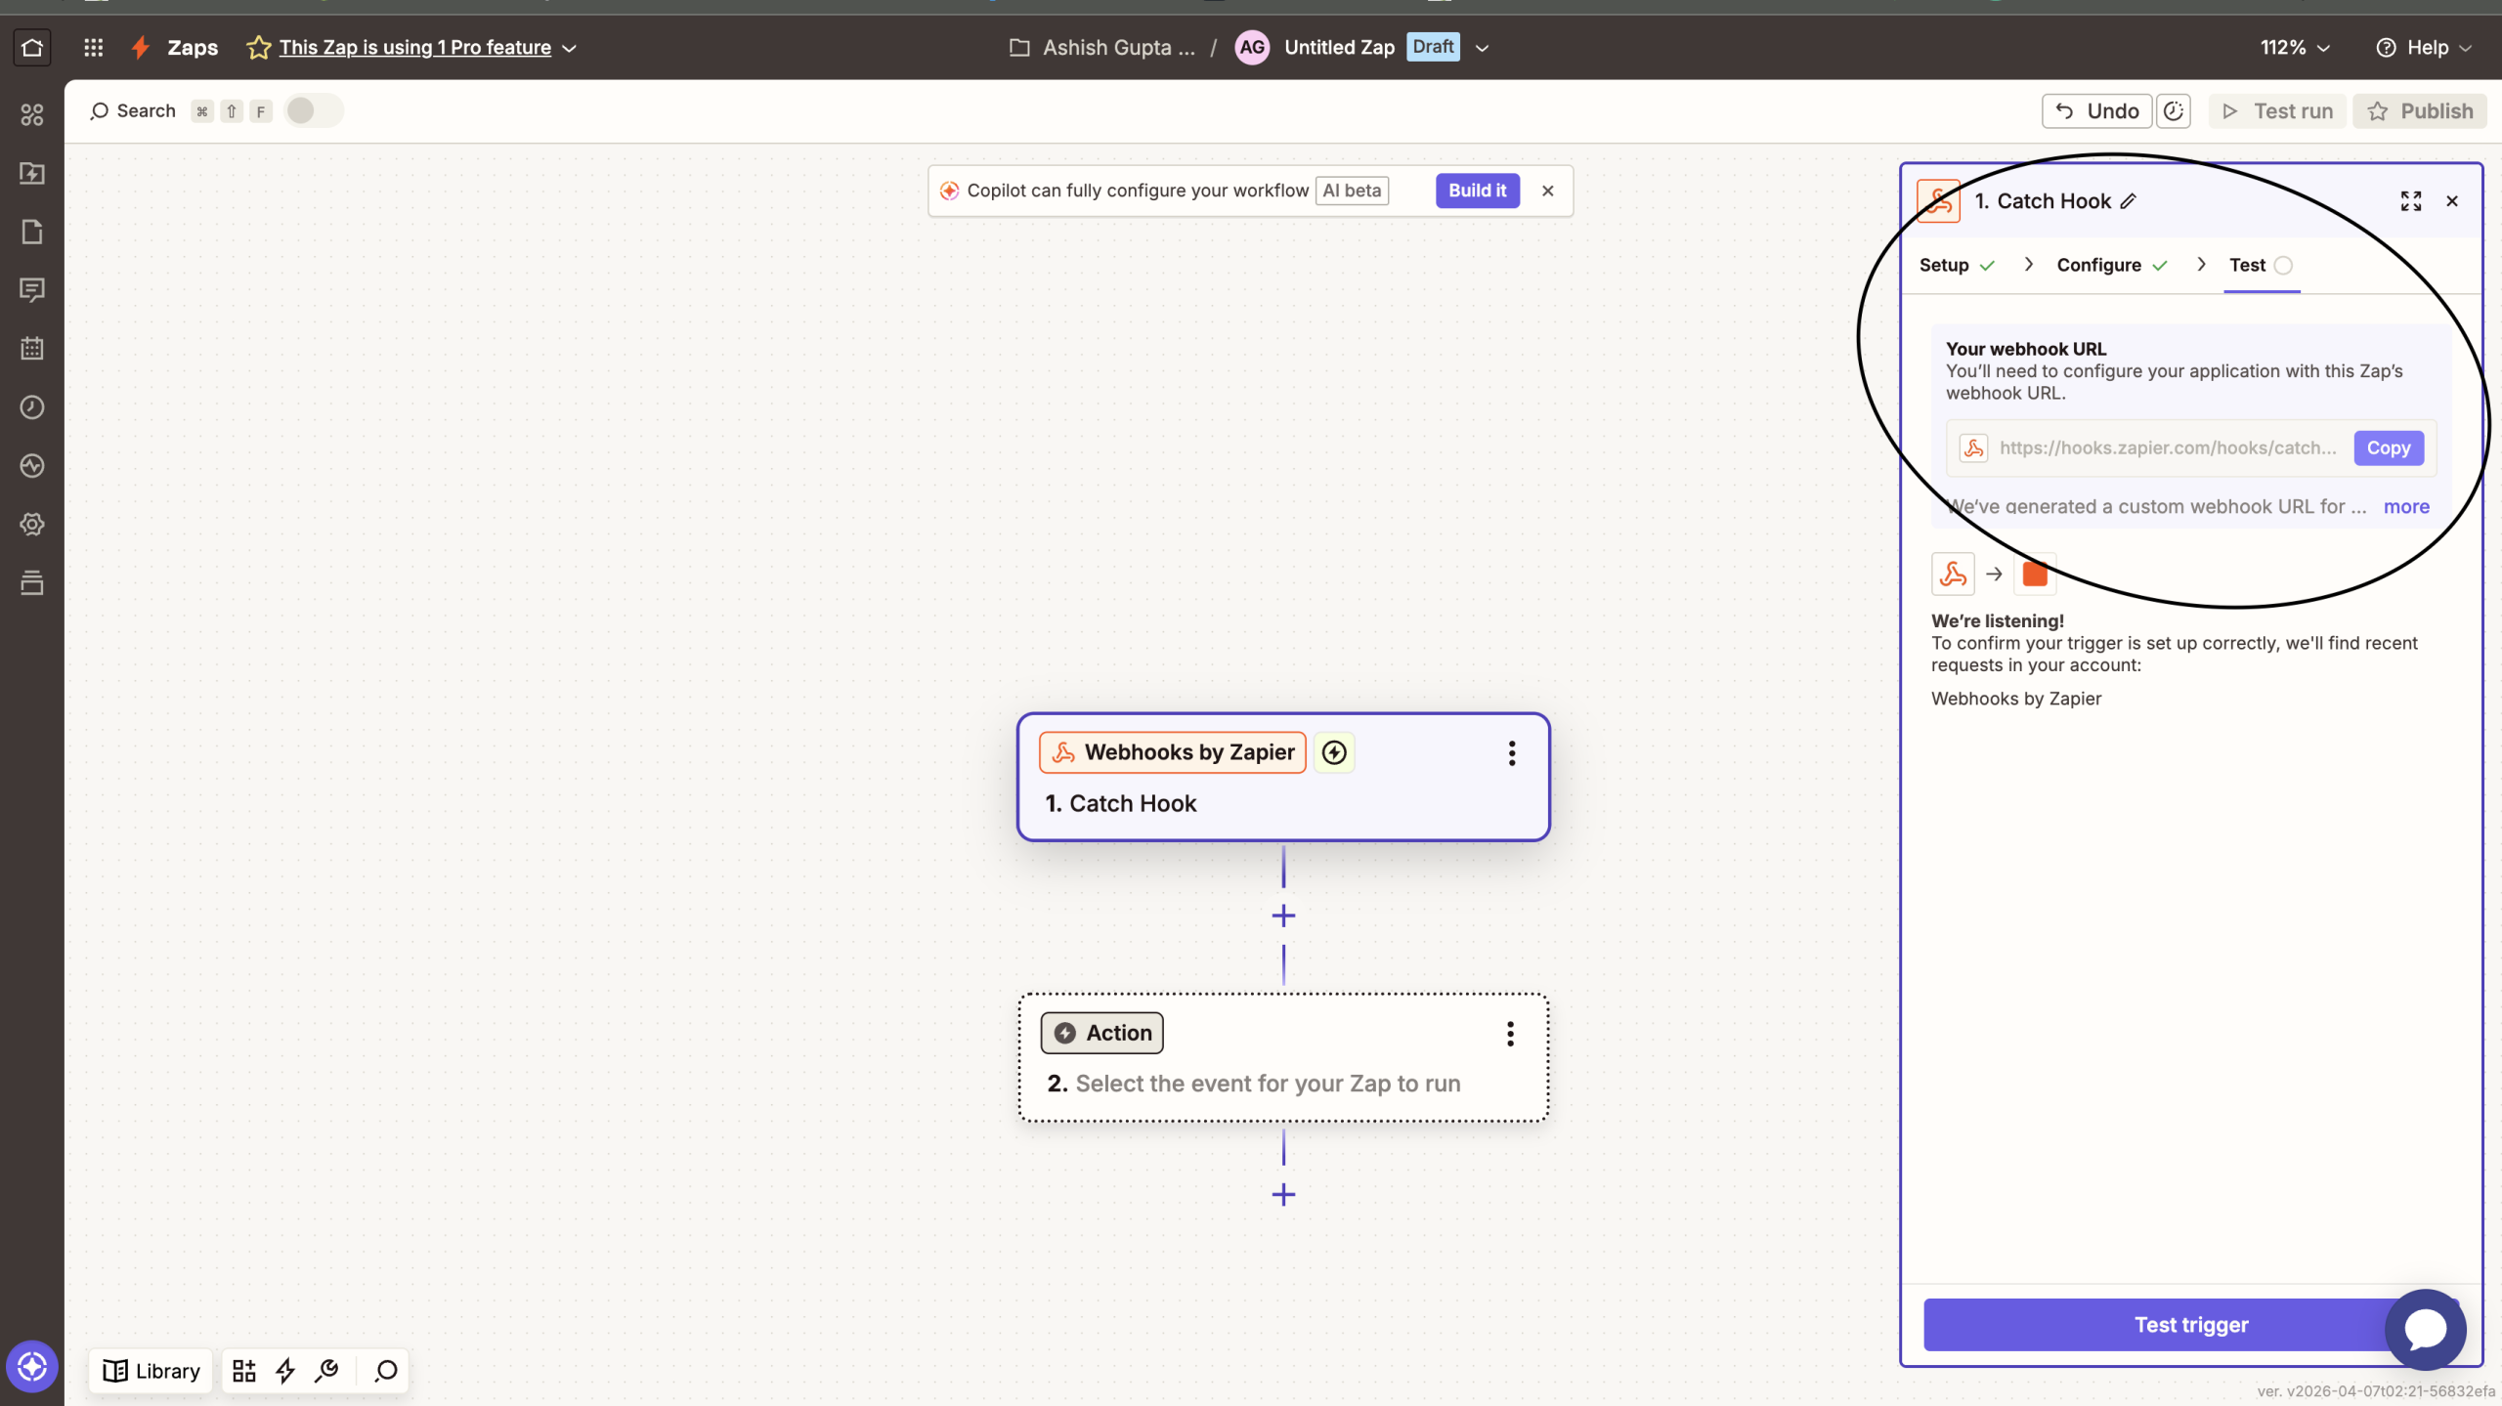Screen dimensions: 2502x1406
Task: Expand the zoom level 112% dropdown
Action: [x=2294, y=47]
